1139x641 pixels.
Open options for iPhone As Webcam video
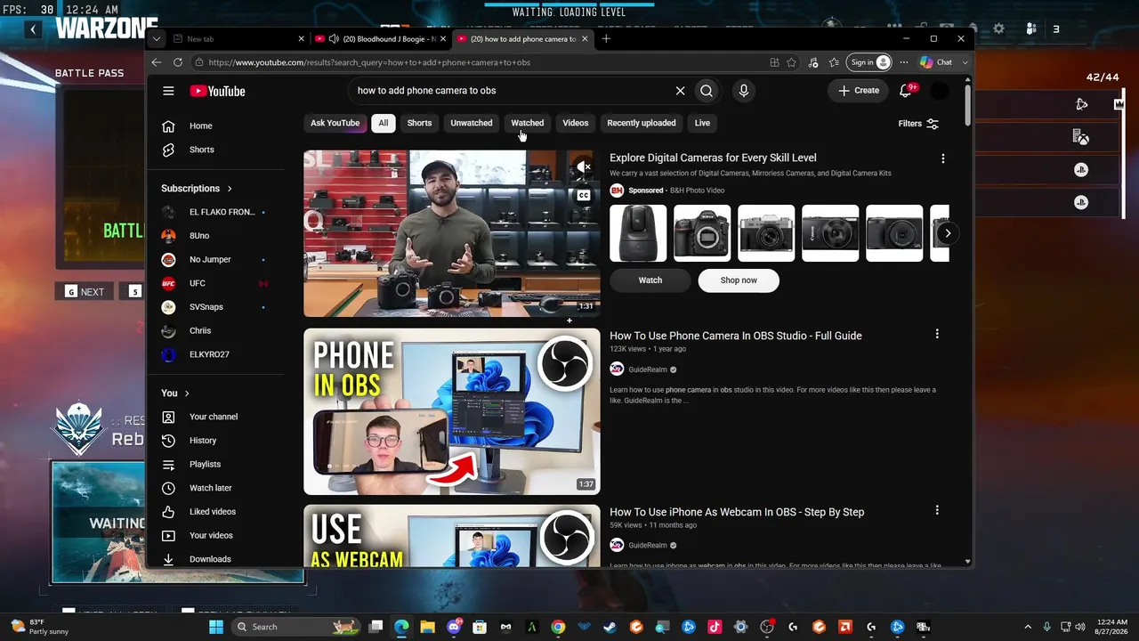coord(937,510)
